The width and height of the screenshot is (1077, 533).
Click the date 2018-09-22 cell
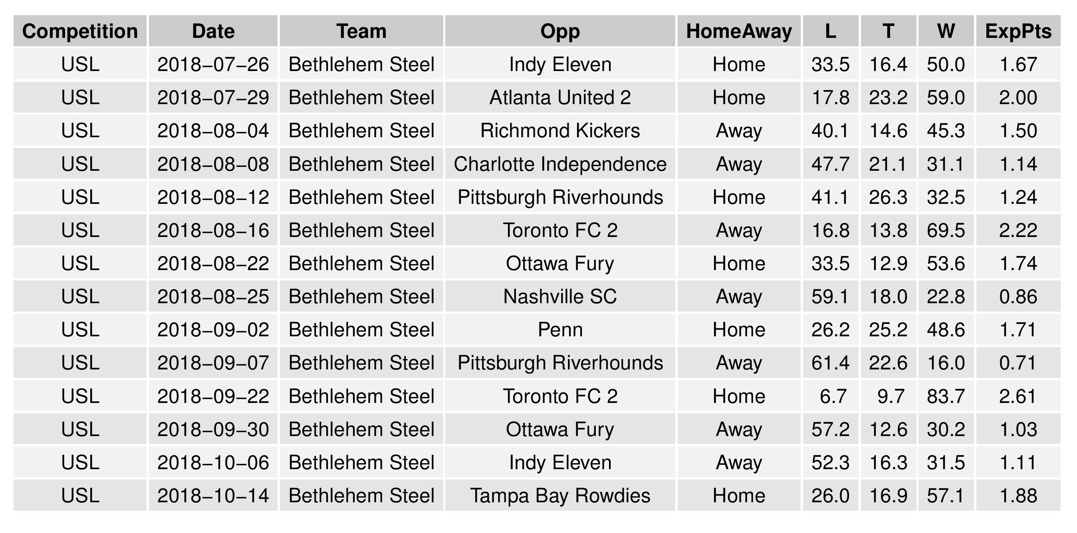click(x=213, y=396)
